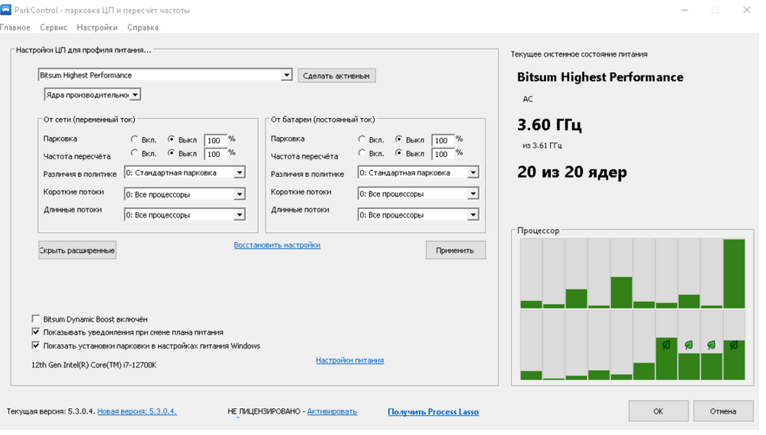Screen dimensions: 766x435
Task: Click the Сделать активным button
Action: pyautogui.click(x=336, y=76)
